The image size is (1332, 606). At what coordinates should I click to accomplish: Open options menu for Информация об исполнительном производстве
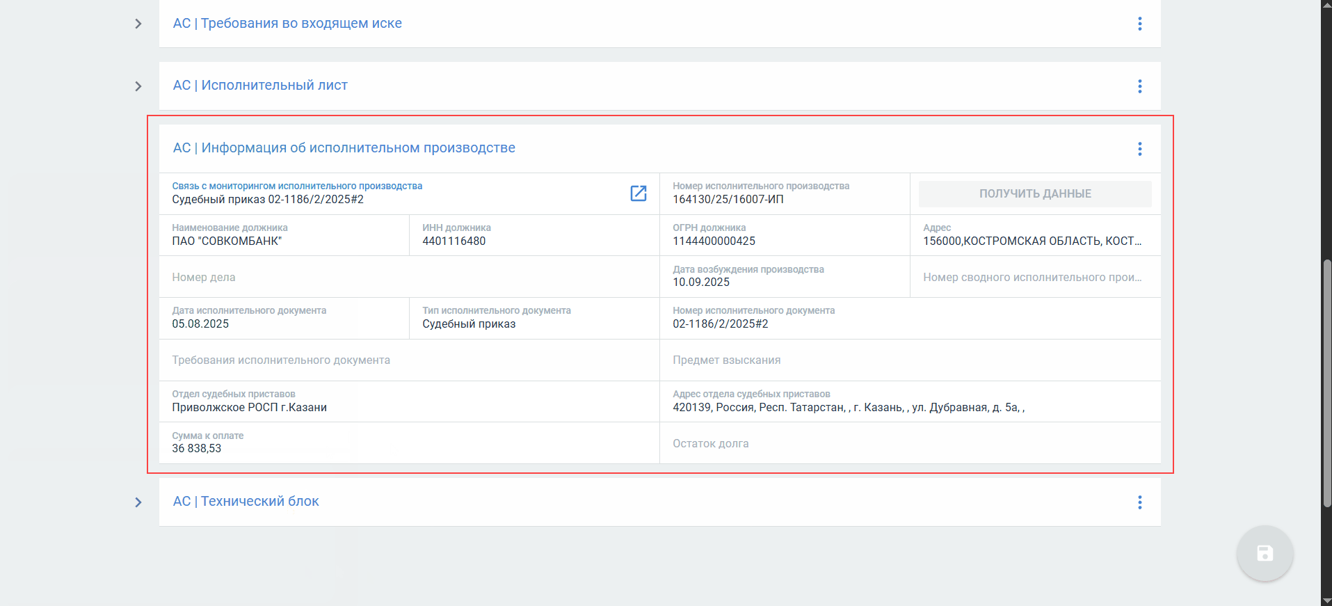pyautogui.click(x=1139, y=149)
